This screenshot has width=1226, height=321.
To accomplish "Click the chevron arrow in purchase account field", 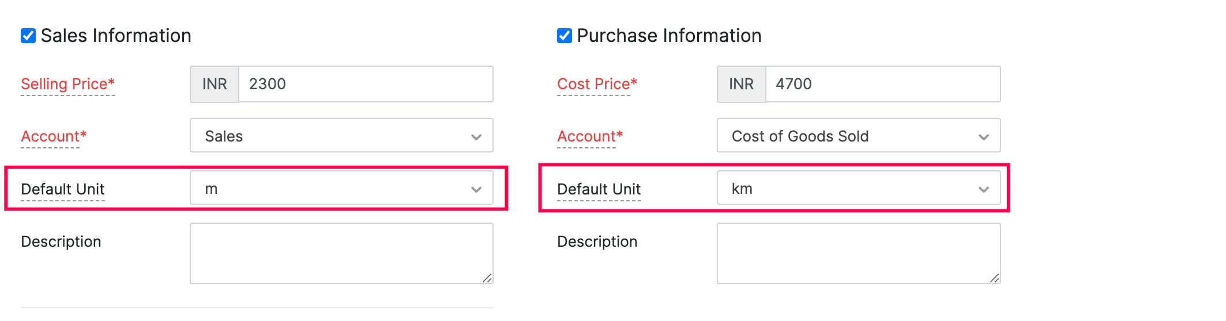I will 984,137.
